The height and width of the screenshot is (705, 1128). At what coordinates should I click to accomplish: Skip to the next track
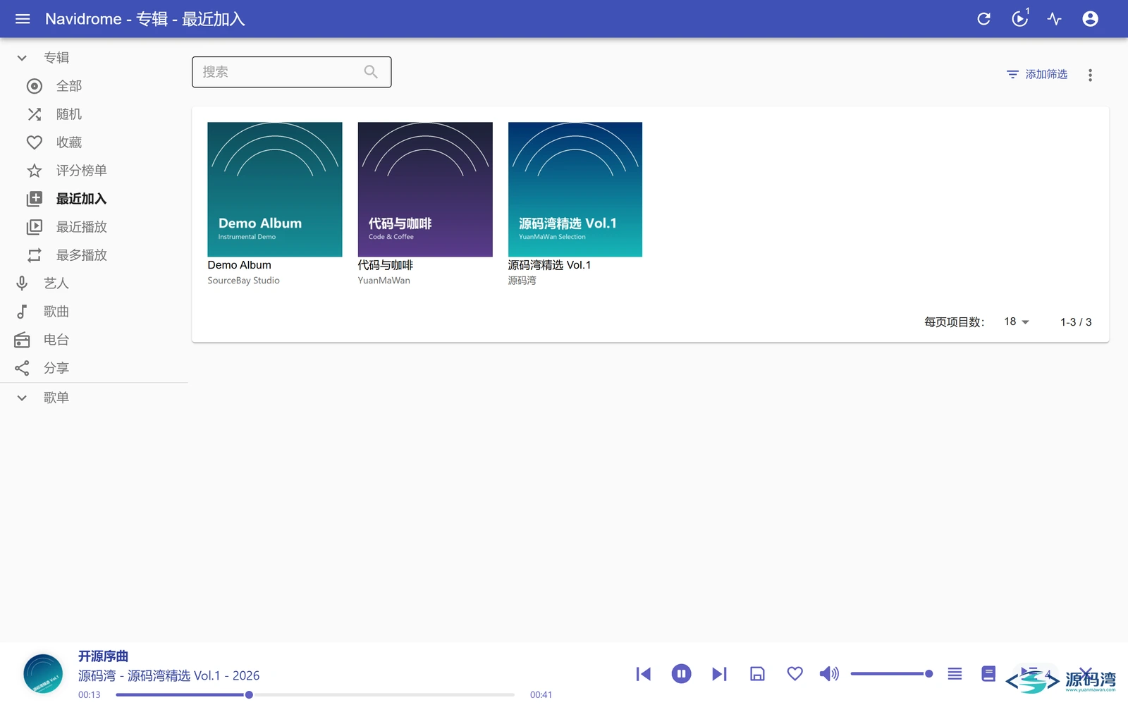719,674
